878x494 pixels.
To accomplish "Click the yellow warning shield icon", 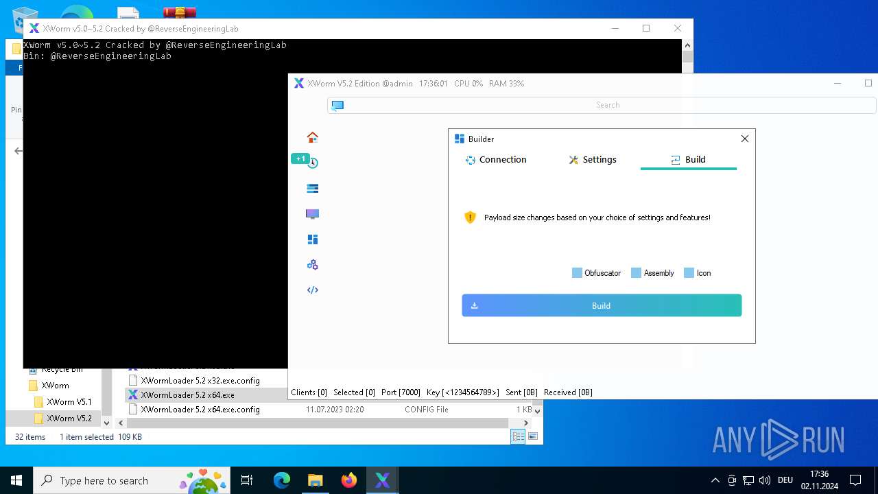I will 470,217.
